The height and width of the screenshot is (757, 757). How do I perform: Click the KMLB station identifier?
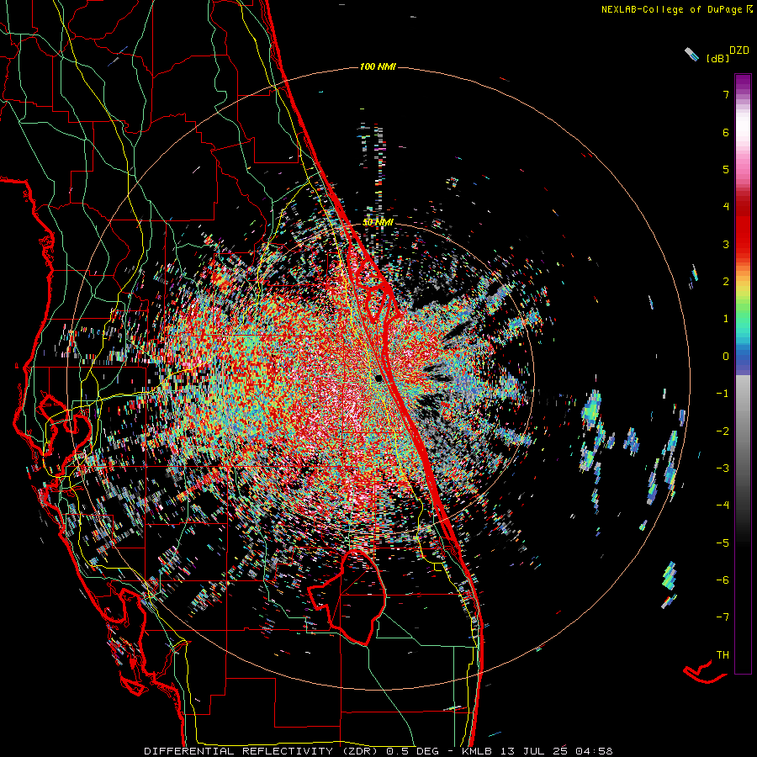[x=478, y=751]
